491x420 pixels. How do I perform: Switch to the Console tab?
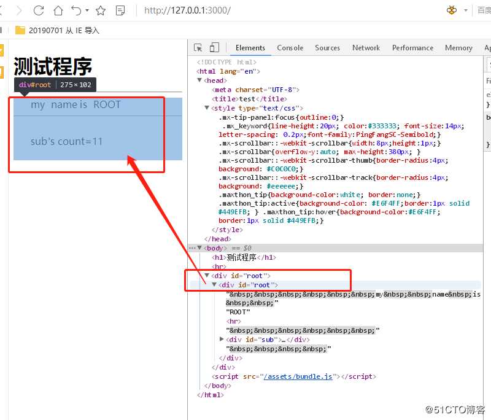[x=290, y=48]
